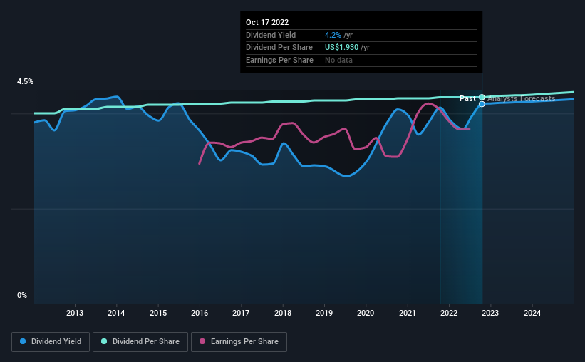
Task: Click the No data earnings value
Action: tap(338, 60)
